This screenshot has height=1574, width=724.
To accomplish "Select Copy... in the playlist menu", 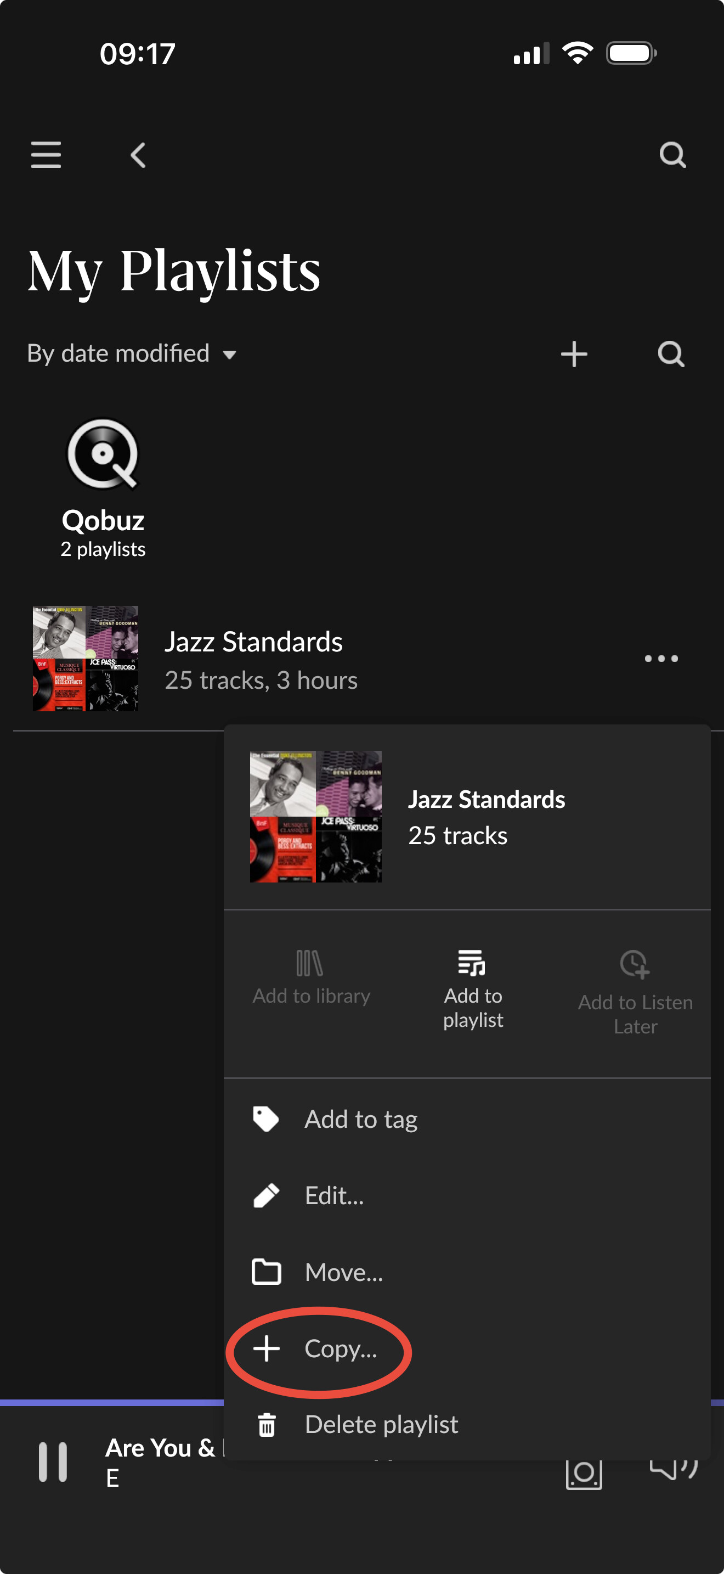I will tap(467, 1348).
